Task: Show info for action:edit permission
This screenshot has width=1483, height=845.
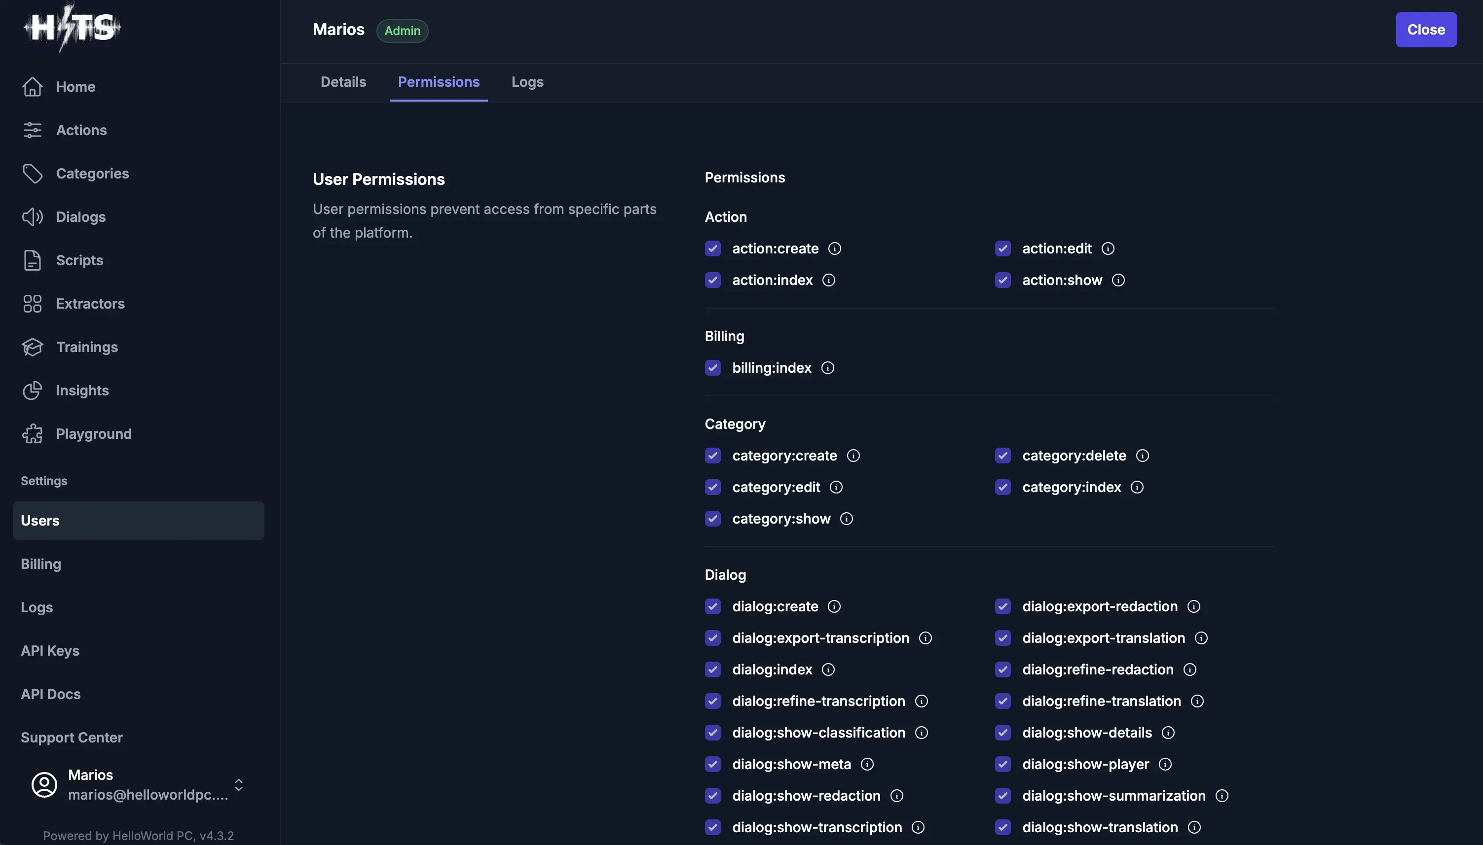Action: click(x=1108, y=248)
